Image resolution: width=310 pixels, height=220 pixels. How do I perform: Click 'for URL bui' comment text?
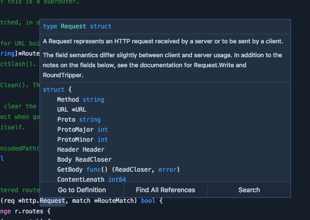(x=20, y=43)
